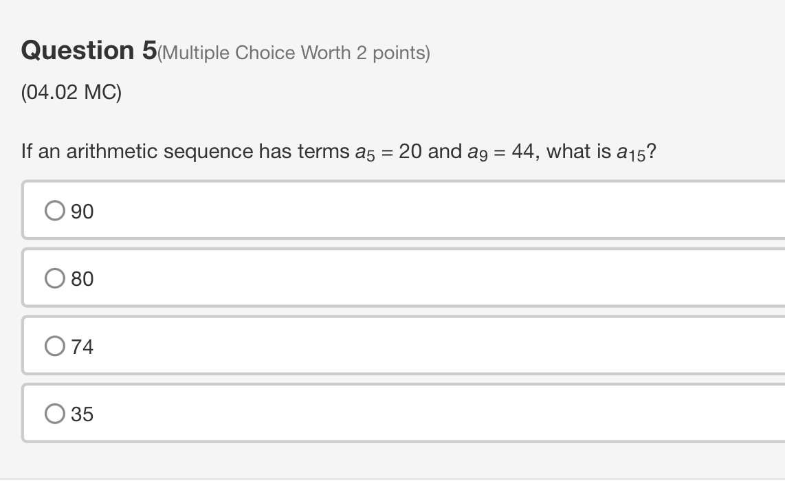
Task: Choose 35 as your answer
Action: pos(82,413)
